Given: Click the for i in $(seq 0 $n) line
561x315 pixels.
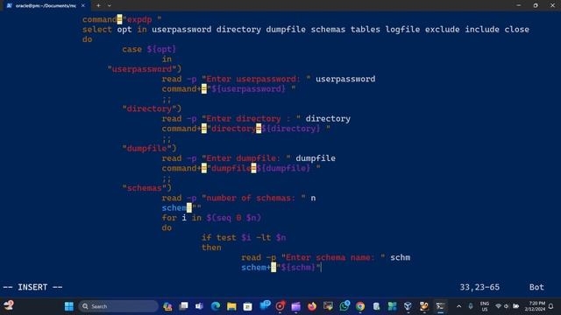Looking at the screenshot, I should (x=211, y=218).
